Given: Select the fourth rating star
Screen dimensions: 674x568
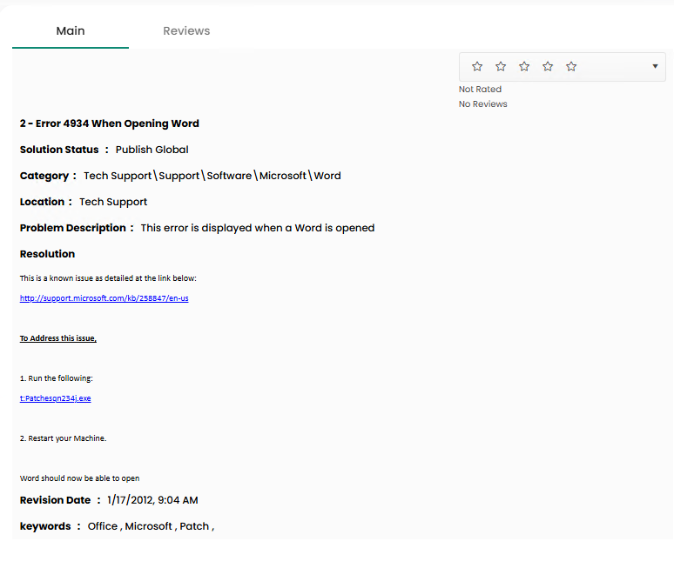Looking at the screenshot, I should coord(548,66).
